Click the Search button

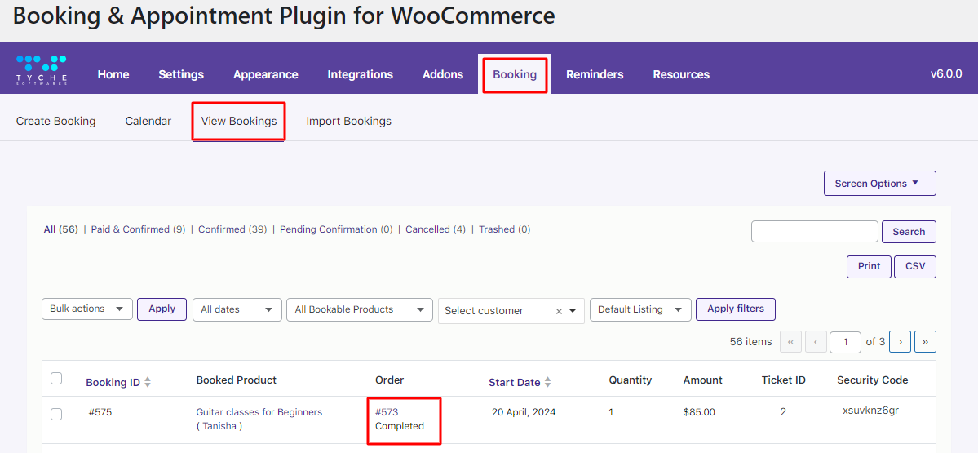(x=909, y=232)
